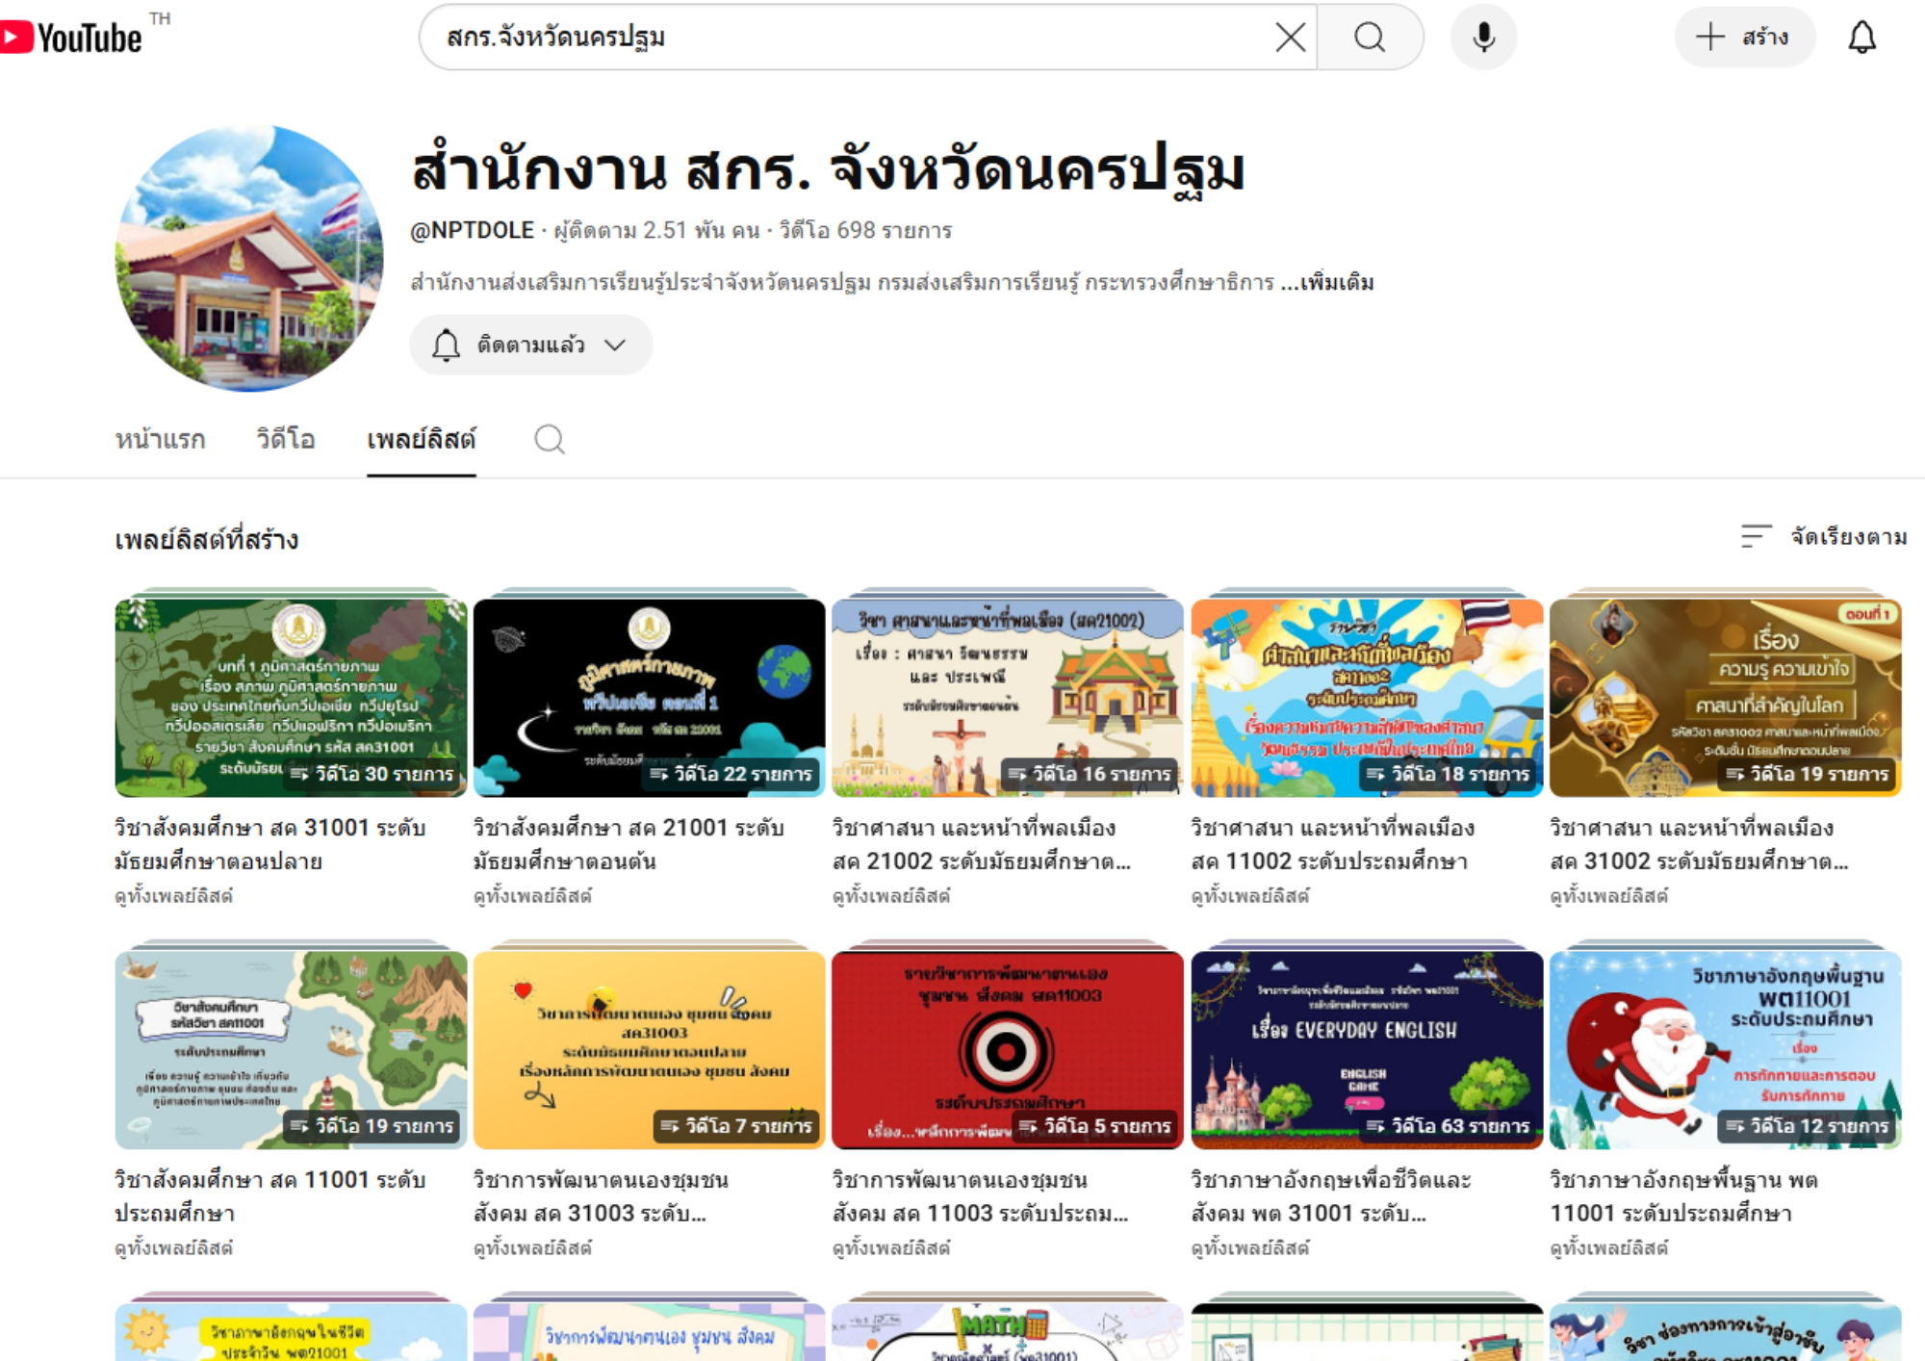Start voice search with the microphone icon
Viewport: 1925px width, 1361px height.
(x=1483, y=38)
